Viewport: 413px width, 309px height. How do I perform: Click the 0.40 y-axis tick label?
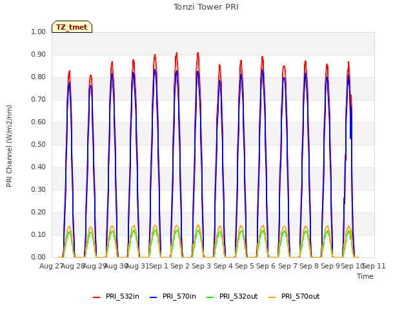pyautogui.click(x=39, y=167)
